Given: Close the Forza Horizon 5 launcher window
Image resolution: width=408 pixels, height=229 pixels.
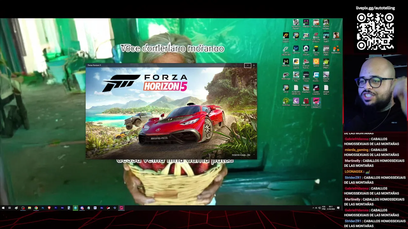Looking at the screenshot, I should tap(254, 65).
